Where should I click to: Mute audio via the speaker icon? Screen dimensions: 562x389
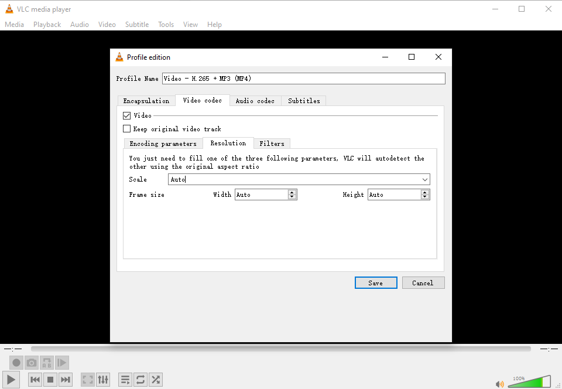[x=499, y=384]
